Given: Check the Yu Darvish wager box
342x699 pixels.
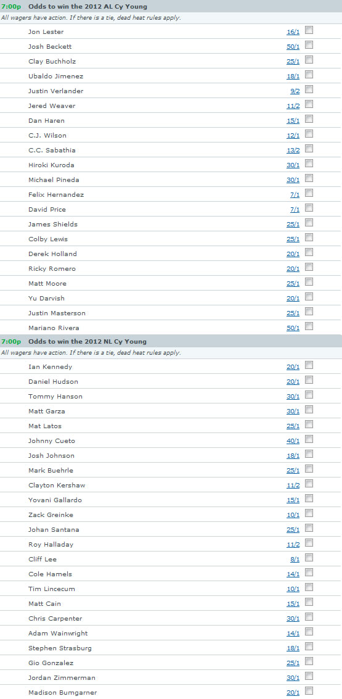Looking at the screenshot, I should [x=309, y=297].
